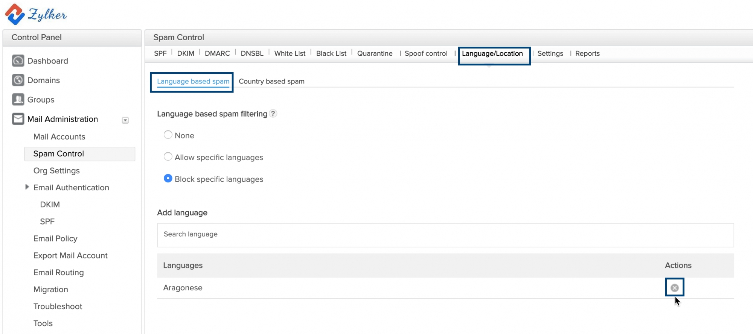The image size is (753, 334).
Task: Open the Quarantine tab
Action: click(375, 53)
